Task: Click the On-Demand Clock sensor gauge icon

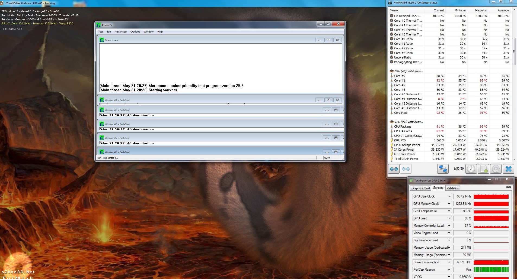Action: (391, 16)
